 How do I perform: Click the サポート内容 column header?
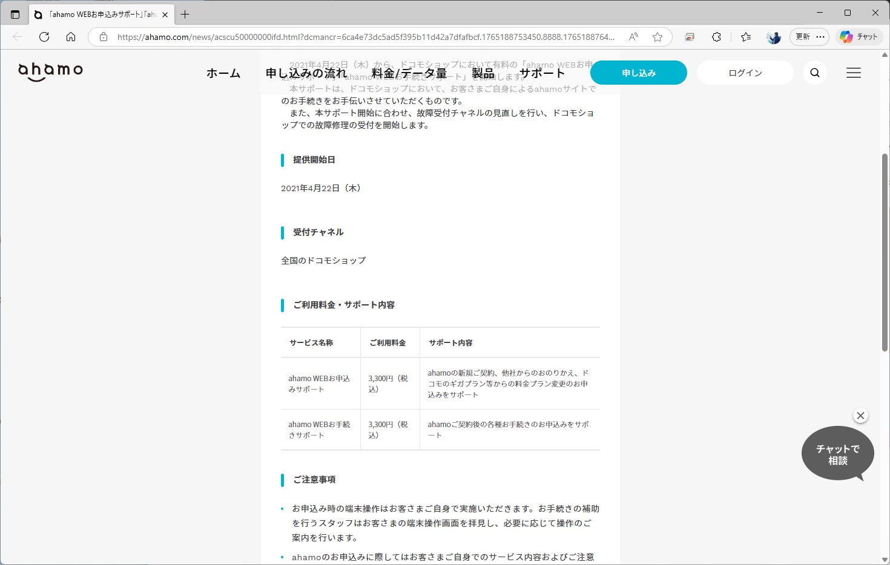tap(450, 343)
